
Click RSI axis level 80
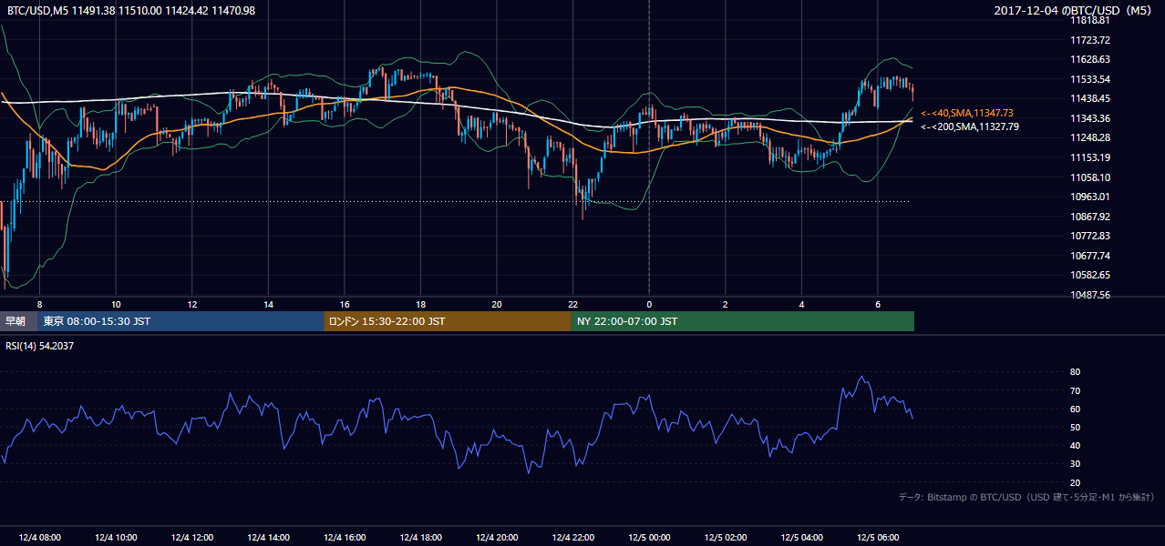click(1075, 372)
